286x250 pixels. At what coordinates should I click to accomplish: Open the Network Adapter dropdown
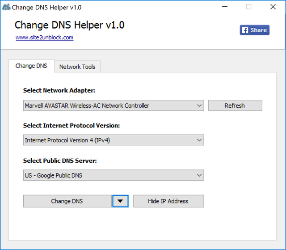[114, 105]
